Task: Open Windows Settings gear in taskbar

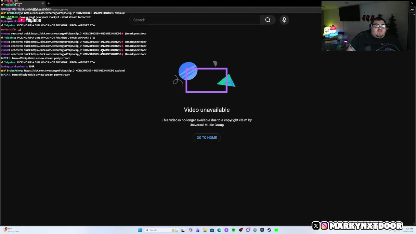Action: (255, 230)
